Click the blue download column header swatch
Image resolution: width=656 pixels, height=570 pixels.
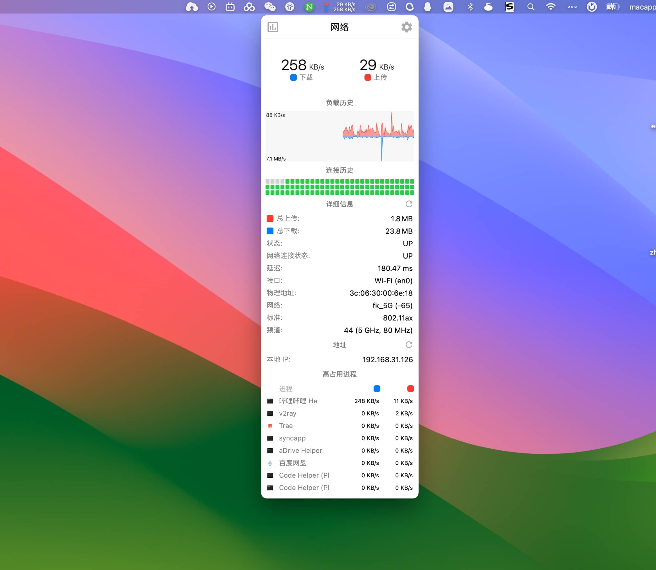click(x=377, y=389)
